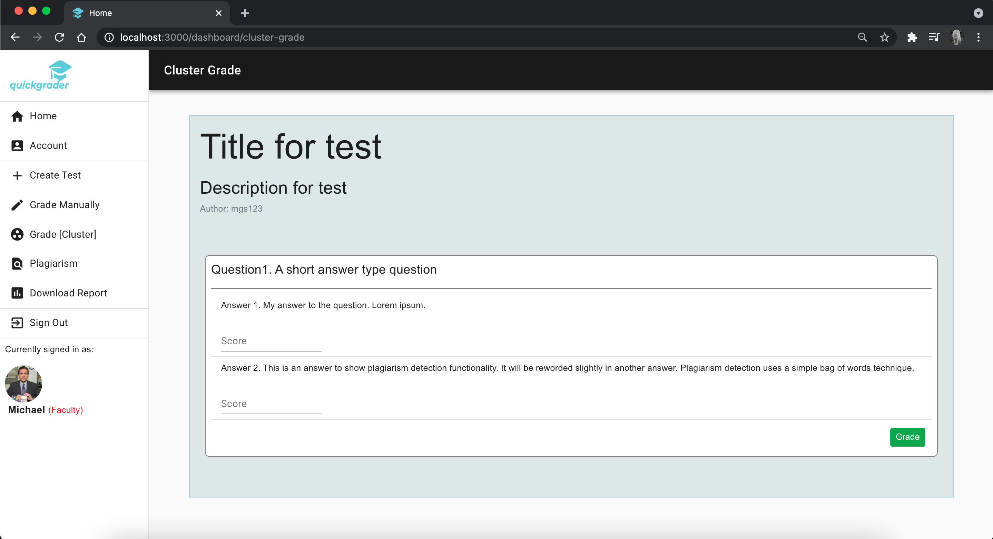Viewport: 993px width, 539px height.
Task: Open Chrome three-dot menu
Action: coord(978,37)
